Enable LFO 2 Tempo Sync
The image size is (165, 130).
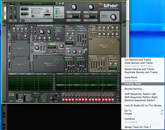[109, 60]
